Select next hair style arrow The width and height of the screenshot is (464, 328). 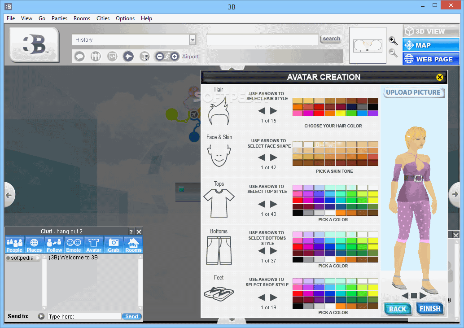(x=274, y=111)
